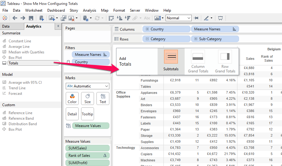Image resolution: width=282 pixels, height=166 pixels.
Task: Click the Sort Ascending toolbar icon
Action: [x=119, y=18]
